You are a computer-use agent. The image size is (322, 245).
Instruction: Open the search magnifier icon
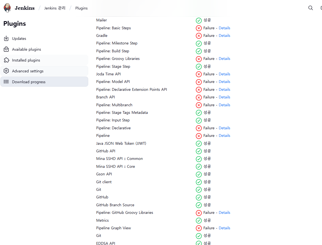point(311,8)
